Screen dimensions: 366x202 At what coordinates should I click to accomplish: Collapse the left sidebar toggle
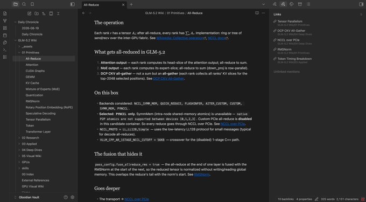(73, 4)
